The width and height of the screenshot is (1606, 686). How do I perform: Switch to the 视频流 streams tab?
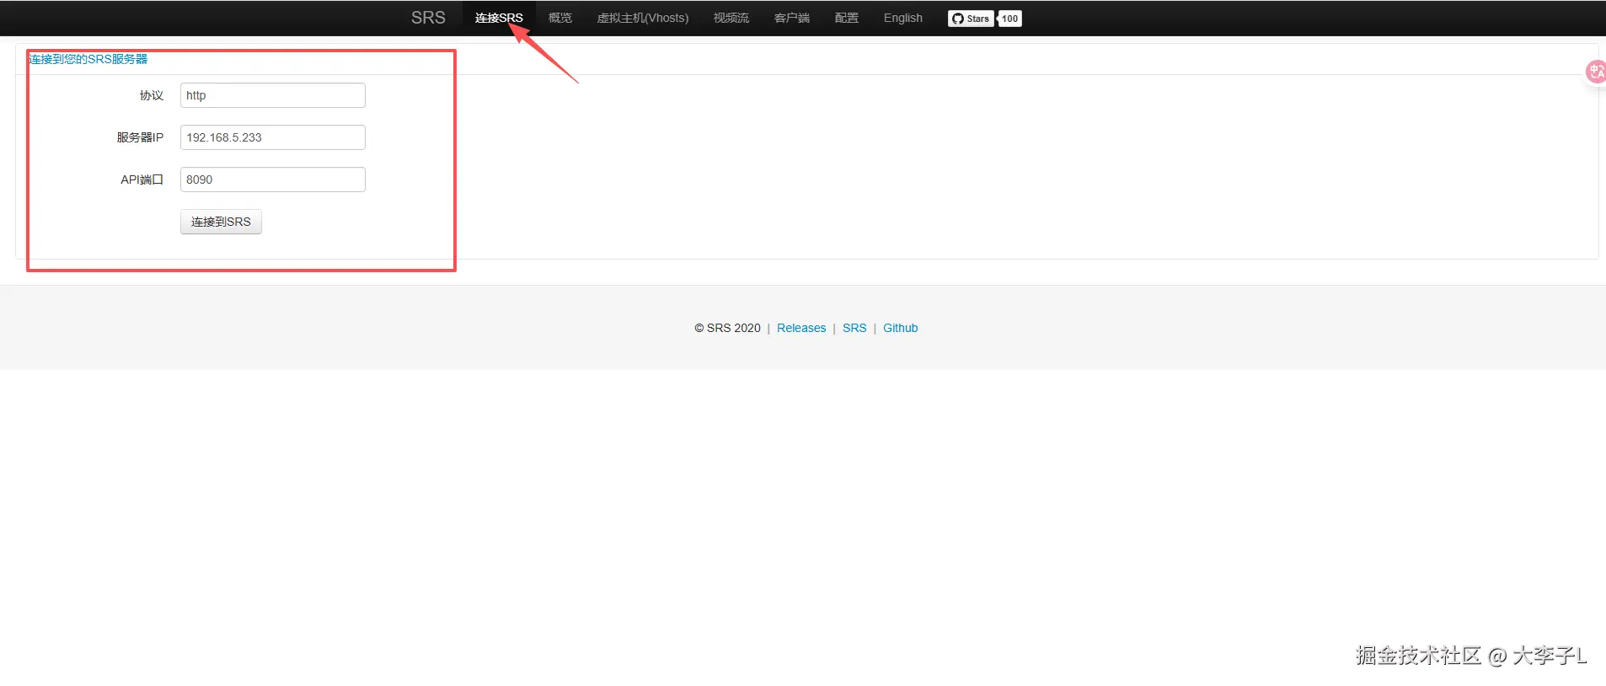(731, 18)
